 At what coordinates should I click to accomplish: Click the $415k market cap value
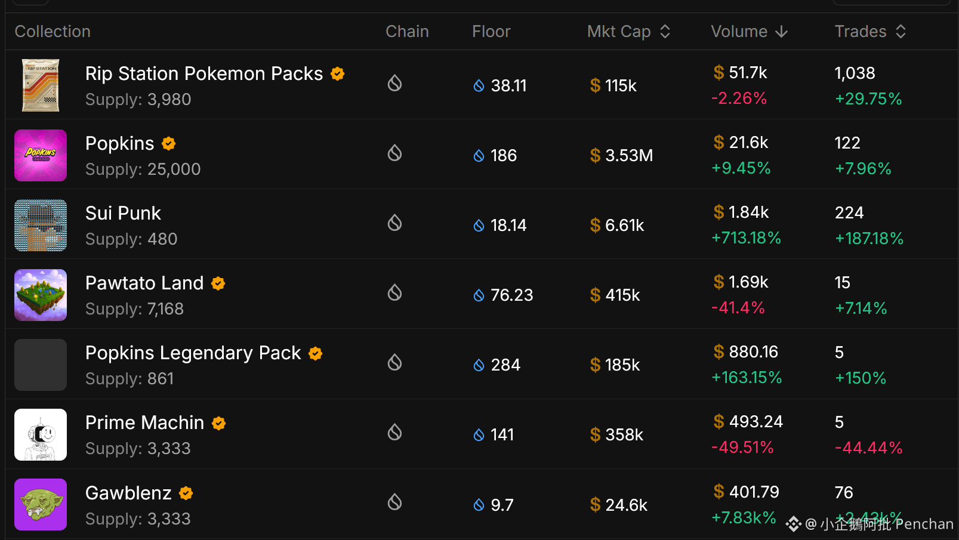(x=615, y=295)
